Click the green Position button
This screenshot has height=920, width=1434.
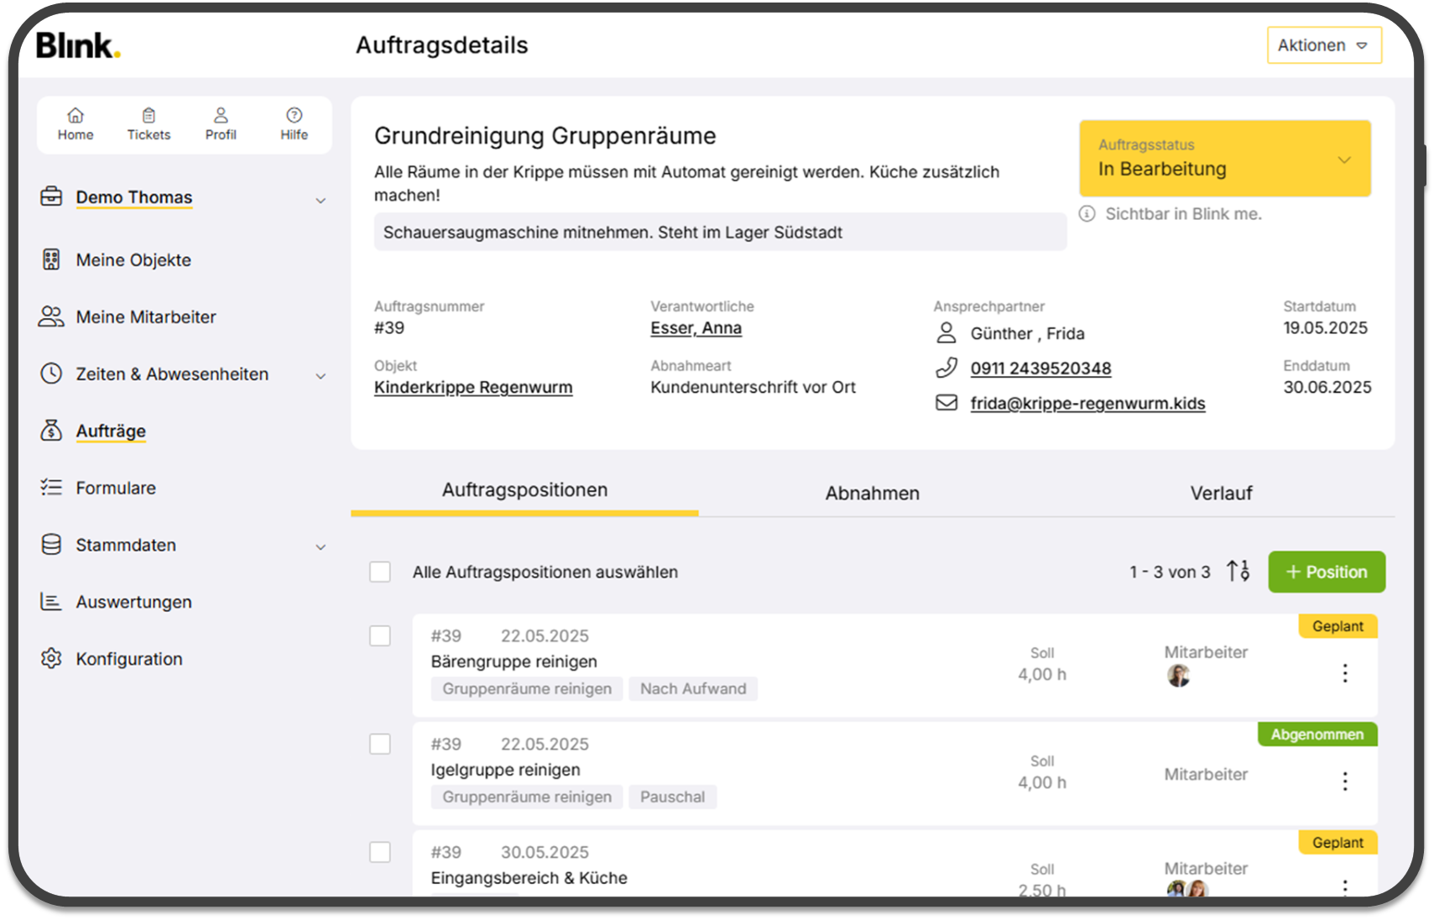pyautogui.click(x=1326, y=572)
